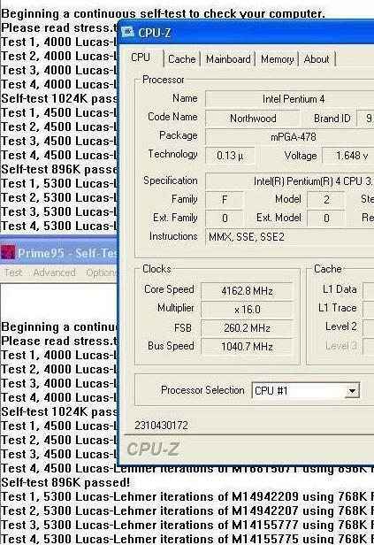Click the Specification field Intel(R) Pentium(R) 4 CPU
374x545 pixels.
coord(290,181)
